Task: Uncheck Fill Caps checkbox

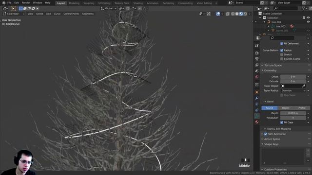Action: [x=282, y=122]
